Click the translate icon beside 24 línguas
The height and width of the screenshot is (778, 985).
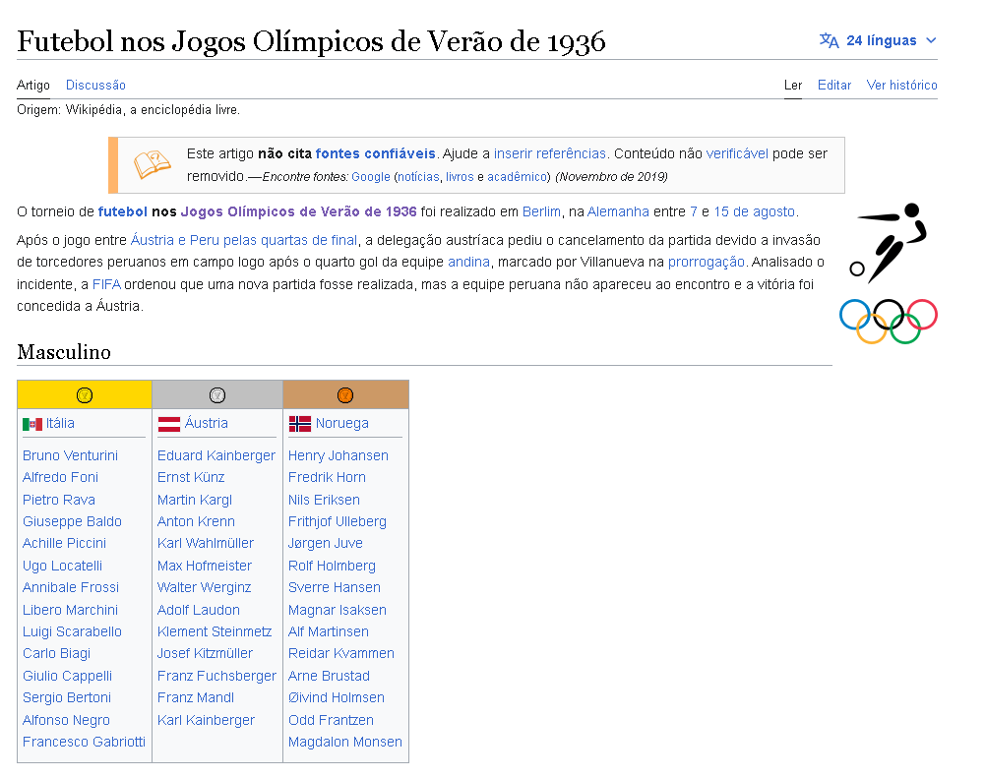tap(830, 40)
